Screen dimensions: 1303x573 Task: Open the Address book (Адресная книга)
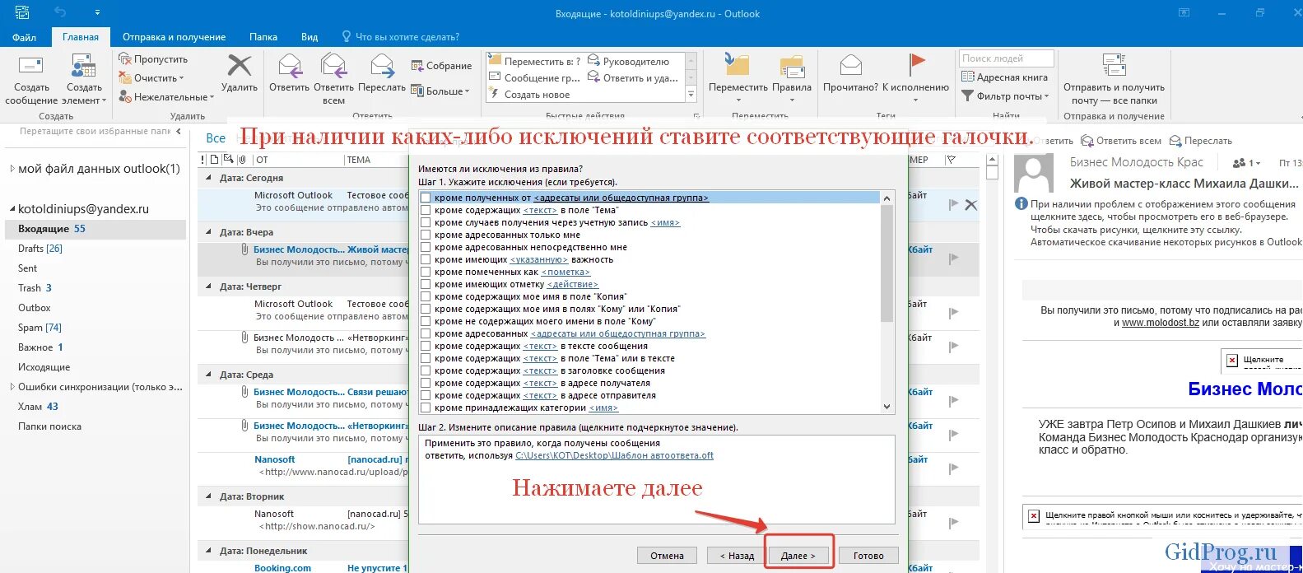coord(1005,77)
